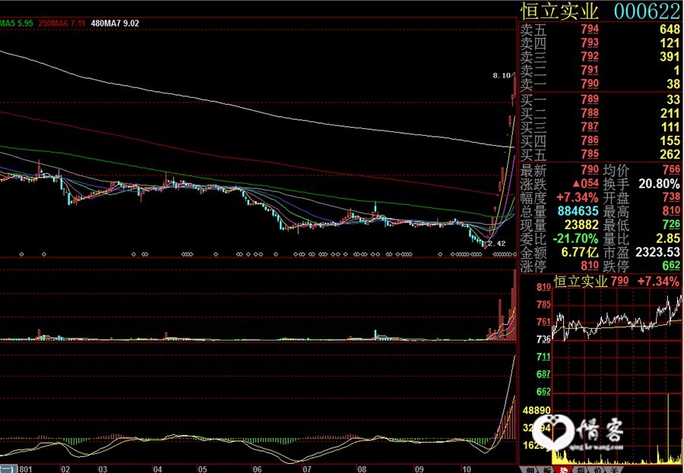Select the 跌停 limit-down price 662
Viewport: 684px width, 473px height.
coord(672,265)
